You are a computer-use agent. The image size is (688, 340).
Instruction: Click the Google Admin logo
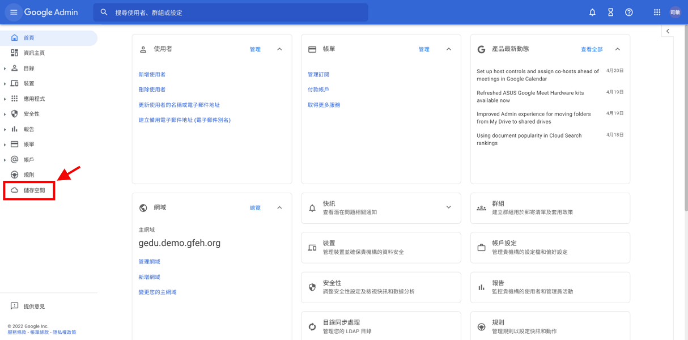click(x=51, y=12)
